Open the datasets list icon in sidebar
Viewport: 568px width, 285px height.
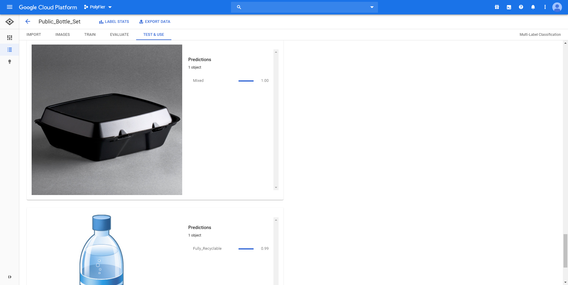[x=10, y=50]
